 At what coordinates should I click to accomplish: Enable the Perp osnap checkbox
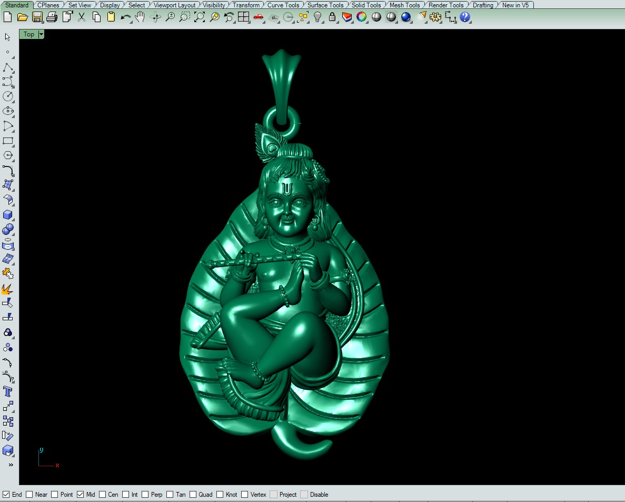point(145,495)
